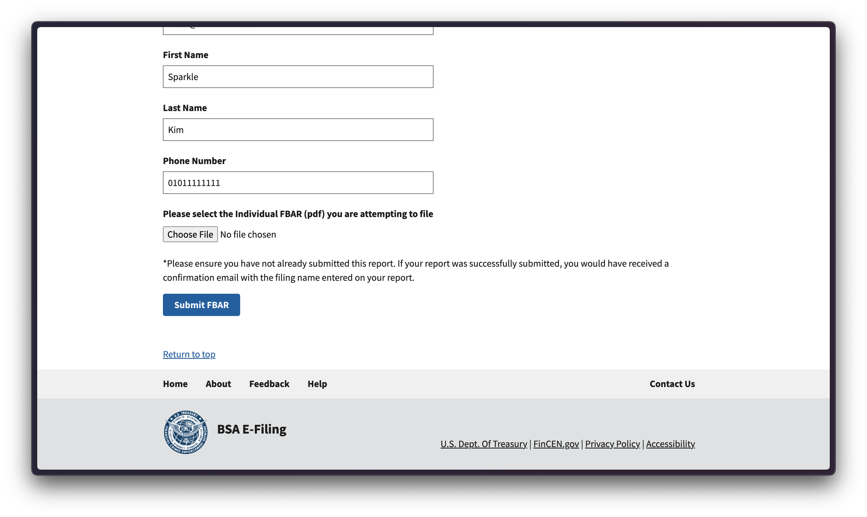Screen dimensions: 867x517
Task: Open the FinCEN.gov link
Action: point(556,444)
